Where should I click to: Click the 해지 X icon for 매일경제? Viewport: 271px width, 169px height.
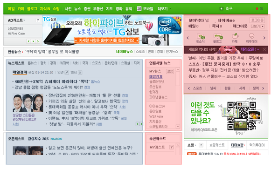pyautogui.click(x=80, y=73)
